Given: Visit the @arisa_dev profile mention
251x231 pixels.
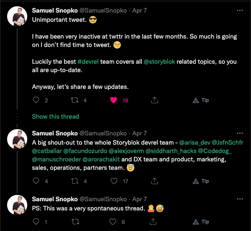Looking at the screenshot, I should pos(195,143).
